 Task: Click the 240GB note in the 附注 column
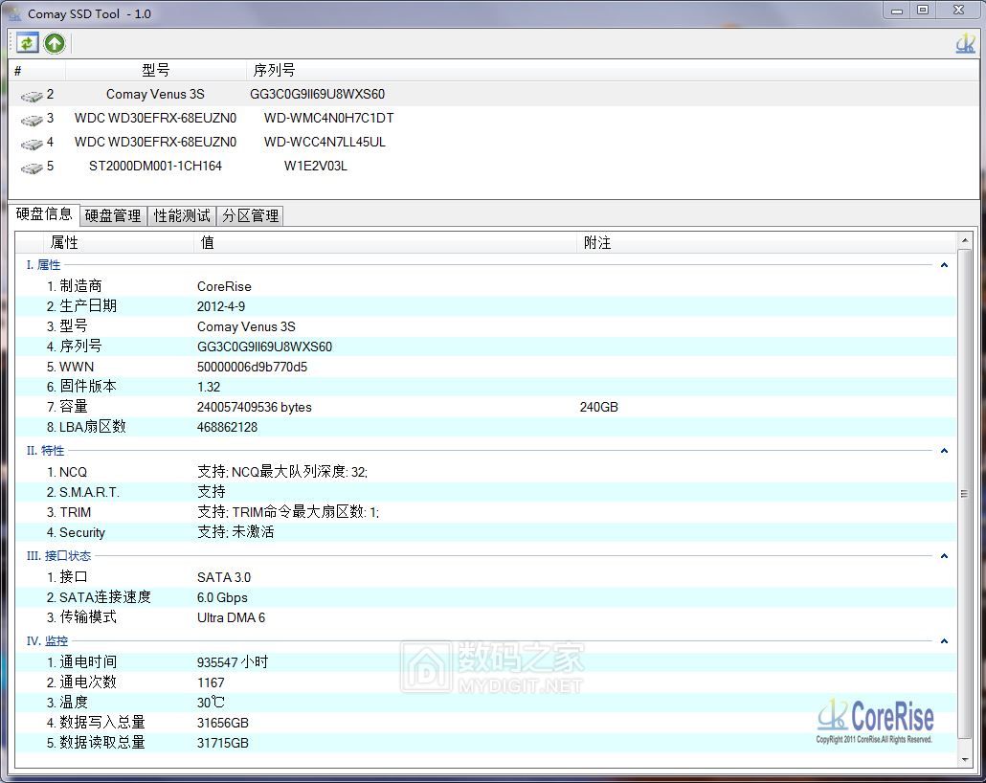coord(598,407)
